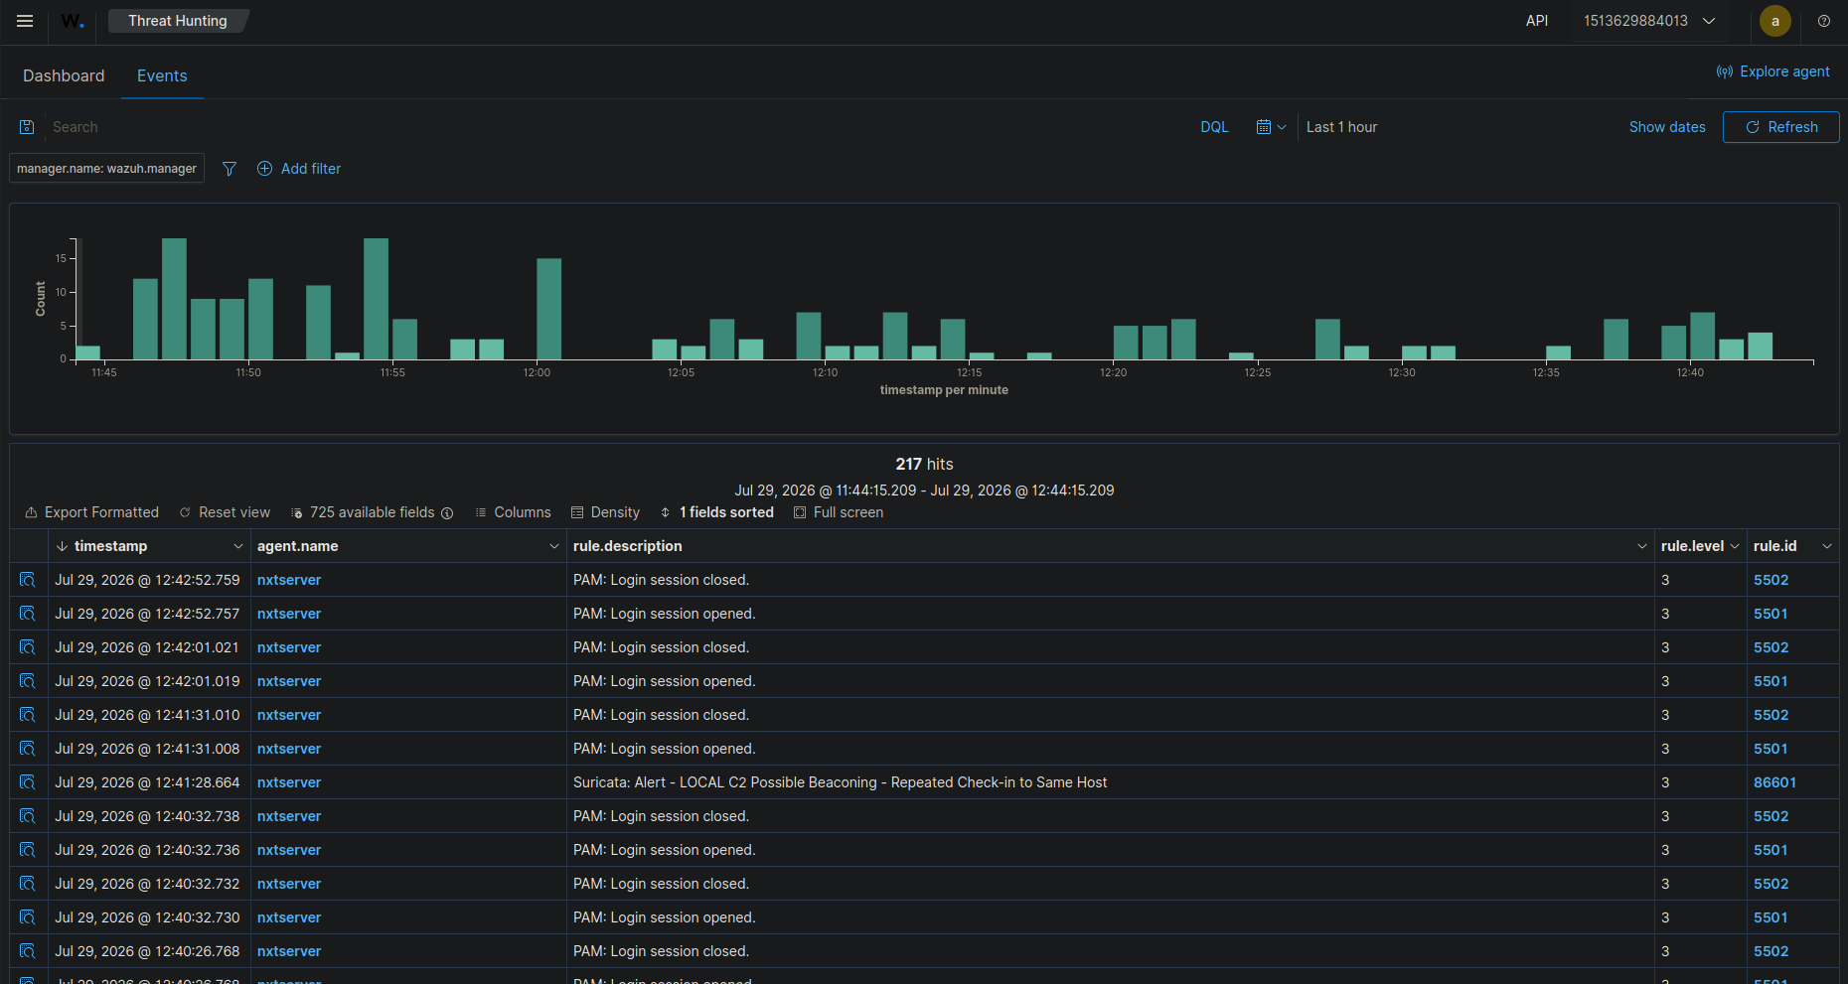The image size is (1848, 984).
Task: Expand agent.name column options
Action: click(553, 546)
